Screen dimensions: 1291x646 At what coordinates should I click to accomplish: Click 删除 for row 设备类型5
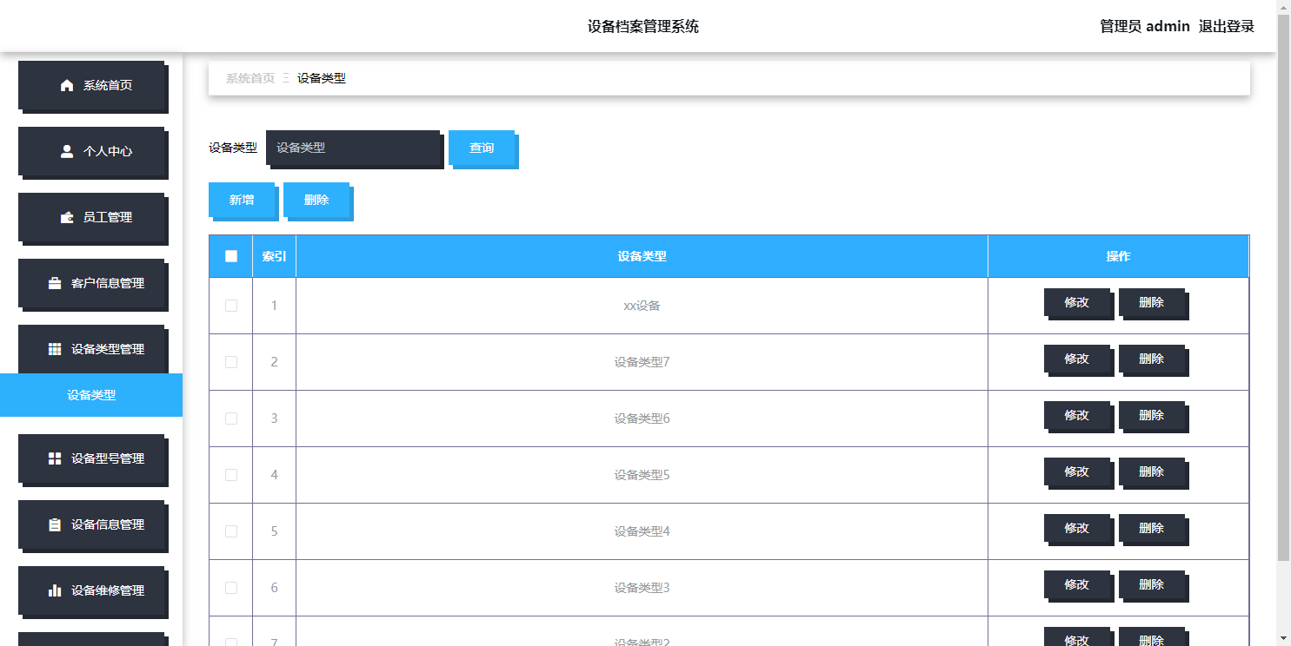click(x=1152, y=472)
